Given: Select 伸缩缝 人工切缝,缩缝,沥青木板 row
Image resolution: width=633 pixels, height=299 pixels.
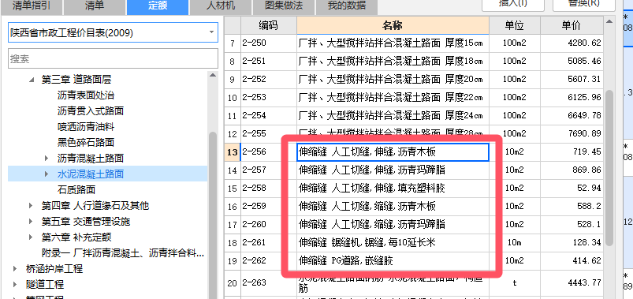Looking at the screenshot, I should click(x=393, y=207).
